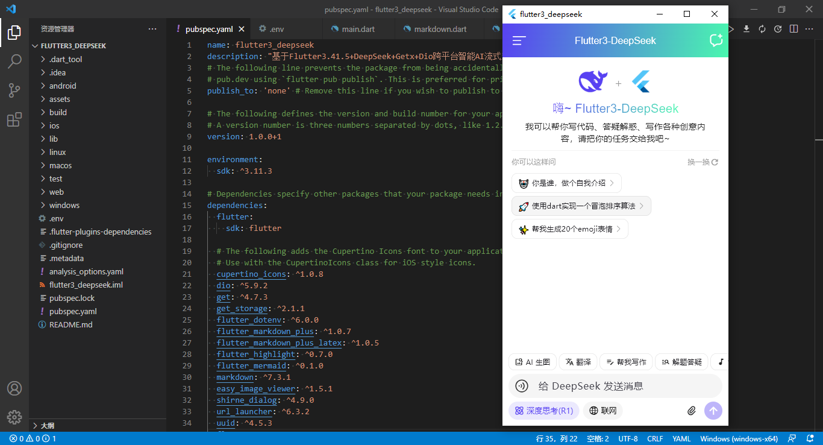The width and height of the screenshot is (823, 445).
Task: Click the 解题答疑 chip
Action: (681, 362)
